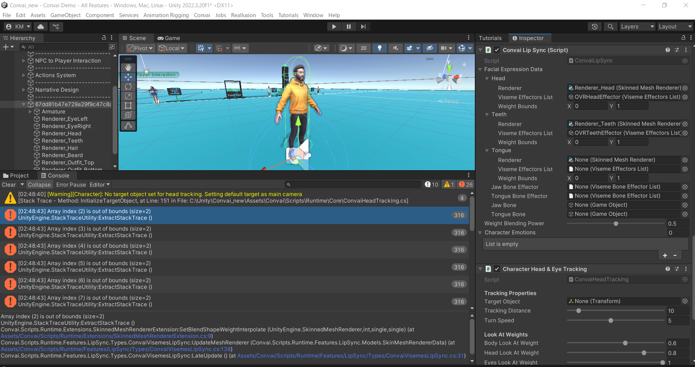Toggle console warning messages filter
This screenshot has width=695, height=367.
click(x=449, y=184)
